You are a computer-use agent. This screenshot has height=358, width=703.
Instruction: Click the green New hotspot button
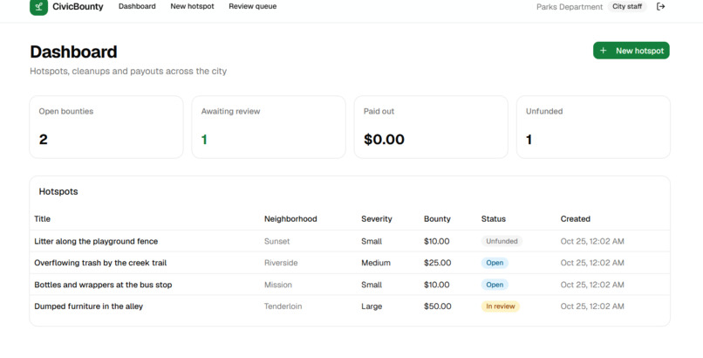pos(631,51)
